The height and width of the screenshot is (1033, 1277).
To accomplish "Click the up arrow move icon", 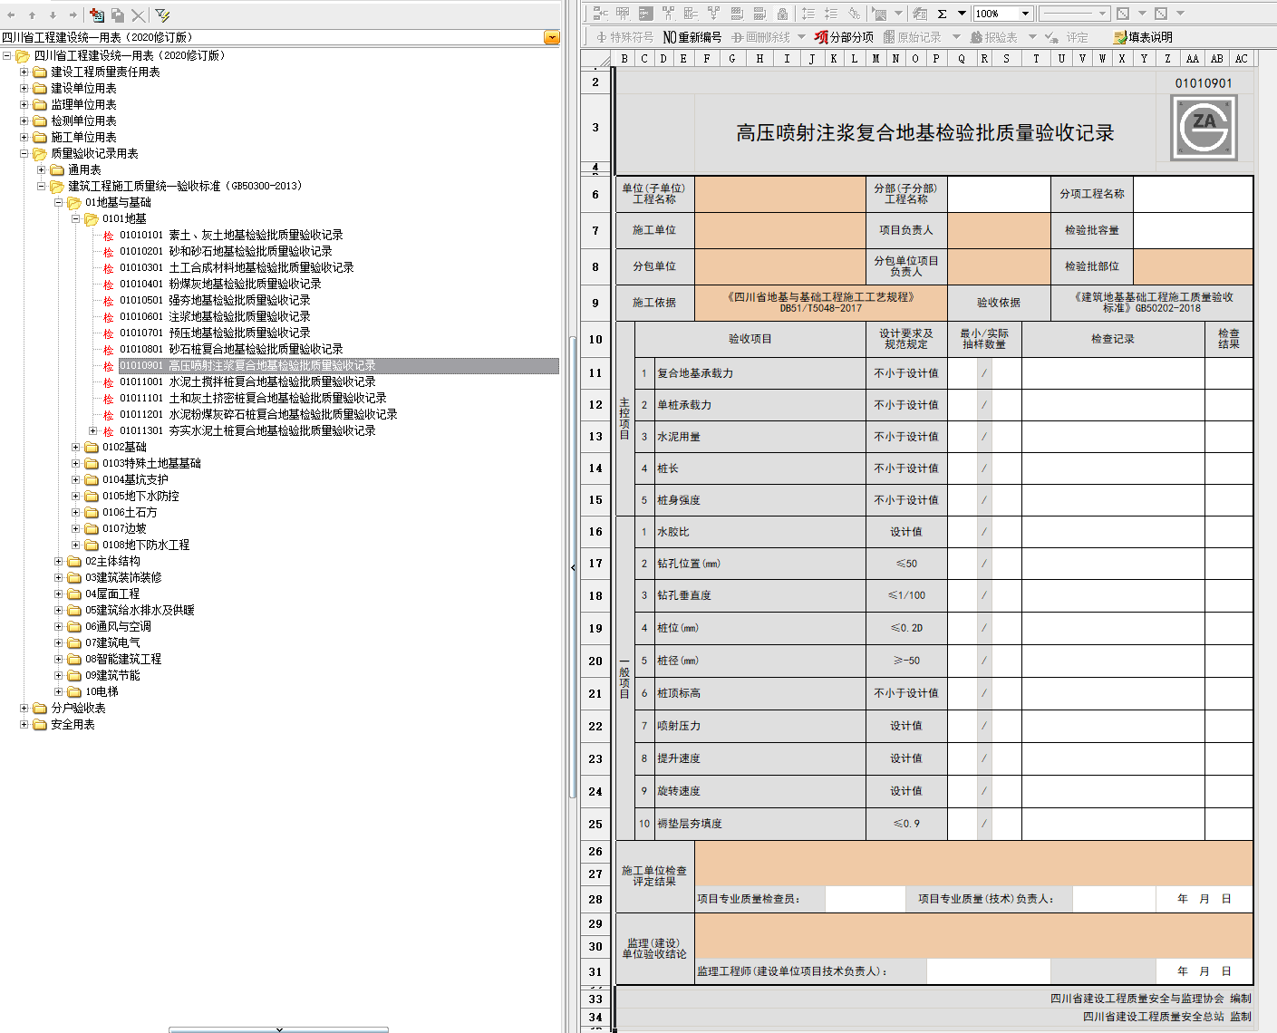I will point(32,15).
